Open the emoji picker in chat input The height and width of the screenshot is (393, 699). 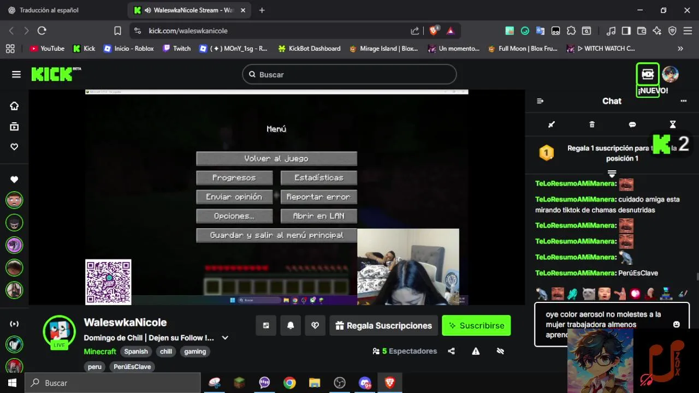(677, 324)
